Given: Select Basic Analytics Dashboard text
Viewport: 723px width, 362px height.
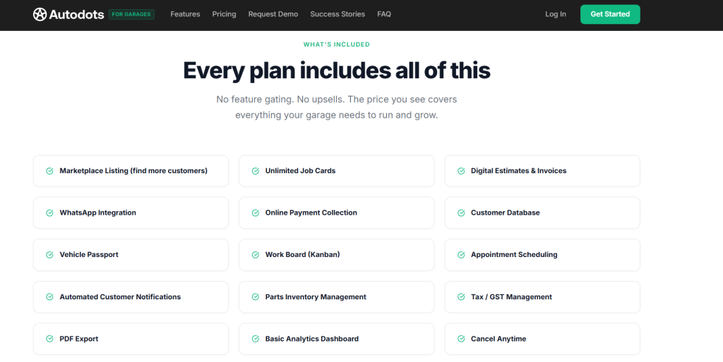Looking at the screenshot, I should (x=311, y=339).
